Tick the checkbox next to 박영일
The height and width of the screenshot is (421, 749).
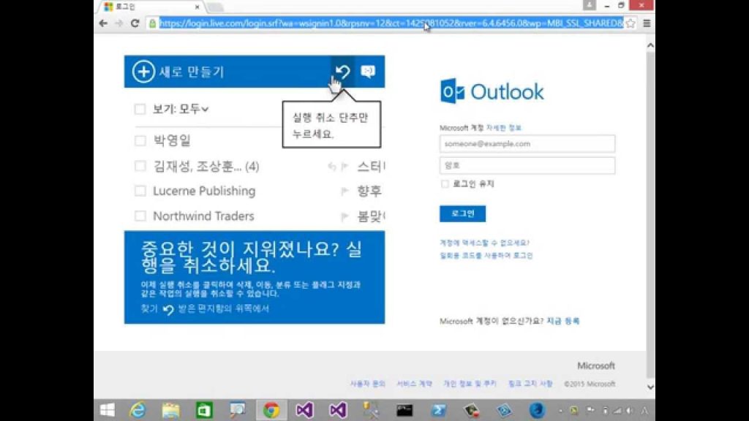[140, 141]
